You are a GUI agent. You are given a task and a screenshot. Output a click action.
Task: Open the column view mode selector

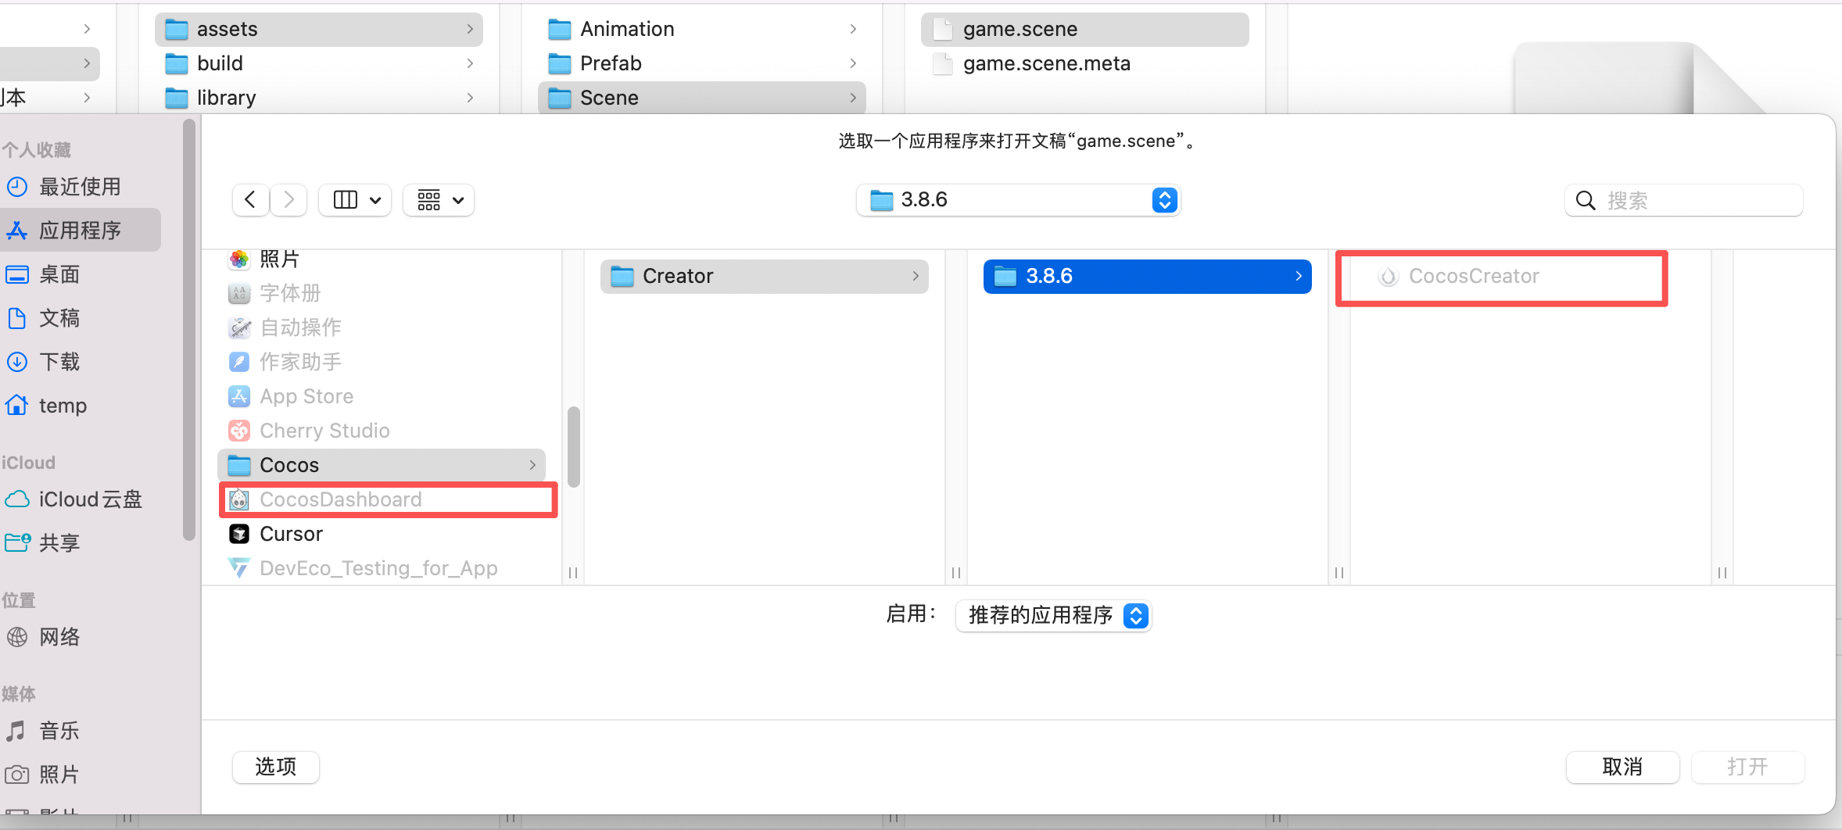tap(356, 200)
